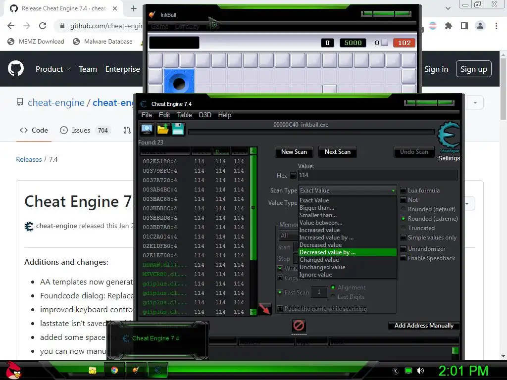This screenshot has width=507, height=380.
Task: Open Chrome side panel icon
Action: [x=464, y=26]
